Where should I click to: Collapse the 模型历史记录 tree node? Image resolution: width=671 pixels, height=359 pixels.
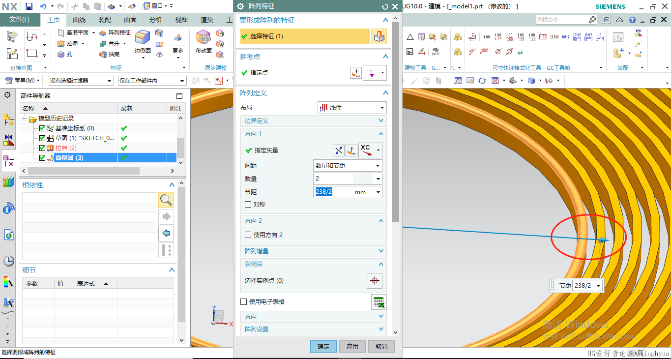pyautogui.click(x=25, y=119)
